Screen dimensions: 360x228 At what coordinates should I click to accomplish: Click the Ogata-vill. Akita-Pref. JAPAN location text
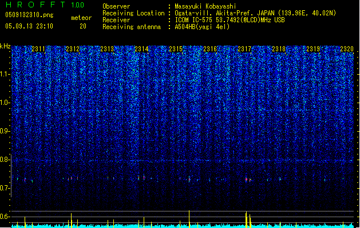coord(255,13)
